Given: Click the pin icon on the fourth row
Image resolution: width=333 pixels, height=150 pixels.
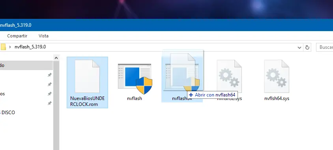Looking at the screenshot, I should pyautogui.click(x=49, y=103).
